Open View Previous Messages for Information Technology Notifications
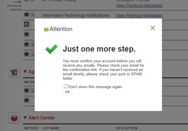This screenshot has height=131, width=188. coord(139,15)
